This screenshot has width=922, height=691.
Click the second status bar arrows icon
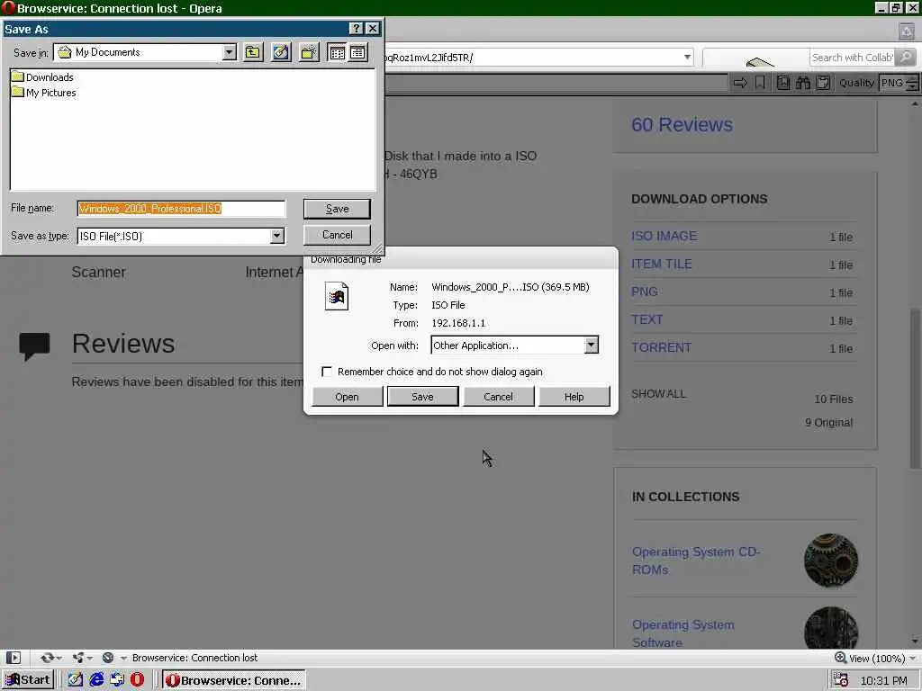(x=77, y=658)
